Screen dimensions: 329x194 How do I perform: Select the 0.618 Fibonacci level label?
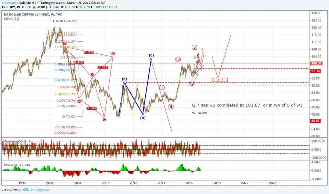pos(65,80)
